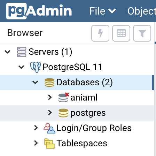156x156 pixels.
Task: Click the PostgreSQL elephant icon
Action: coord(36,67)
